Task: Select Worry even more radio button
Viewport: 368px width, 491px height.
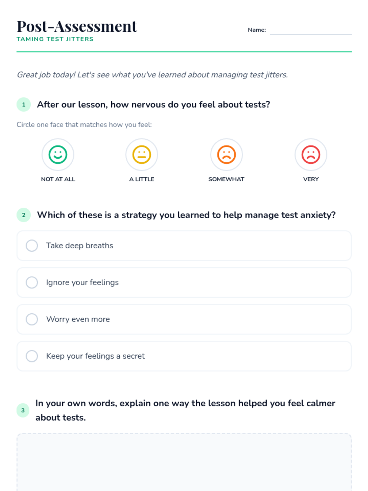Action: tap(32, 319)
